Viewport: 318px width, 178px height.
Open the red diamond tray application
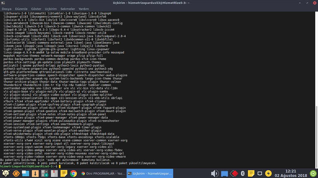pos(234,174)
